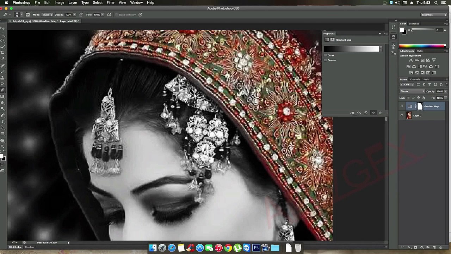This screenshot has width=451, height=254.
Task: Add a Color Balance adjustment
Action: [414, 67]
